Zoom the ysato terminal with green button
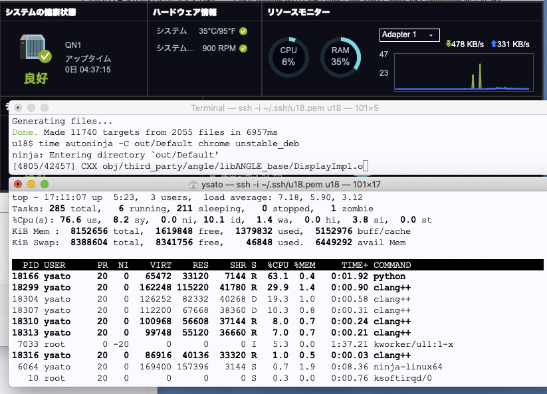This screenshot has width=547, height=394. coord(45,184)
